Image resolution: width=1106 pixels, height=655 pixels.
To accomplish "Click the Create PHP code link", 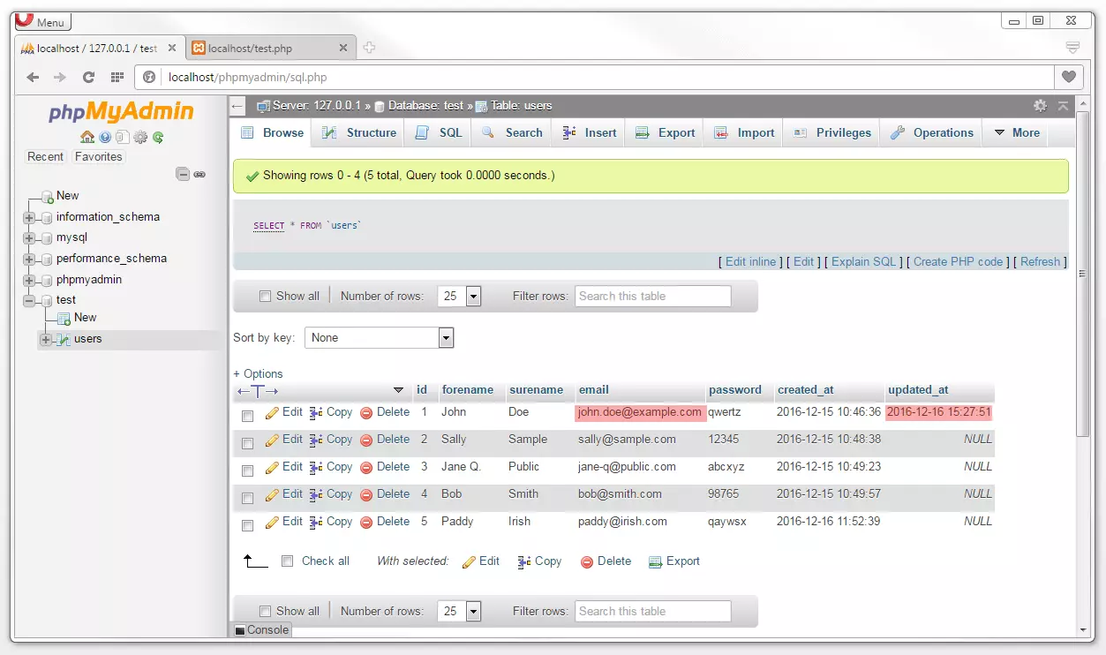I will pyautogui.click(x=958, y=261).
